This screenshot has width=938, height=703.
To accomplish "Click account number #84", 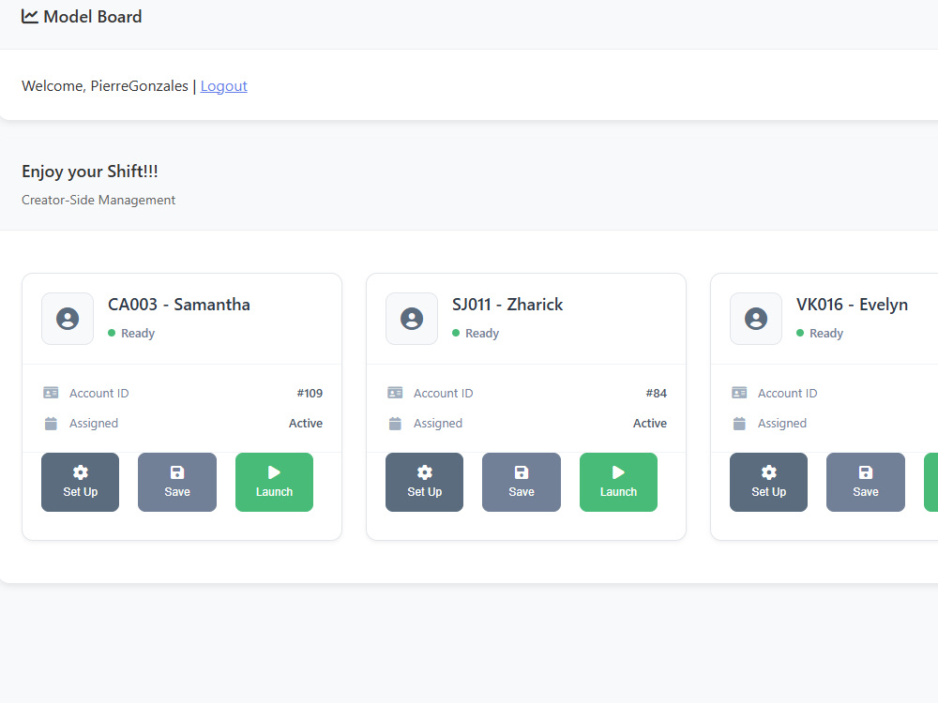I will 657,394.
